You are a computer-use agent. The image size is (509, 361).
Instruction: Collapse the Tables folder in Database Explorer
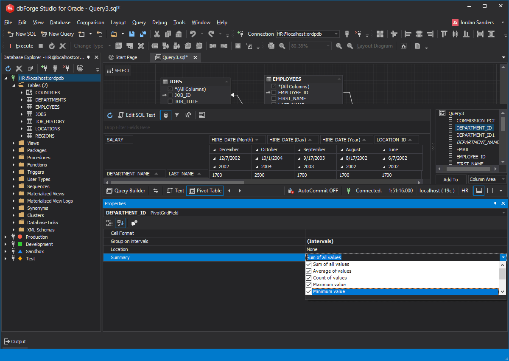[x=14, y=85]
